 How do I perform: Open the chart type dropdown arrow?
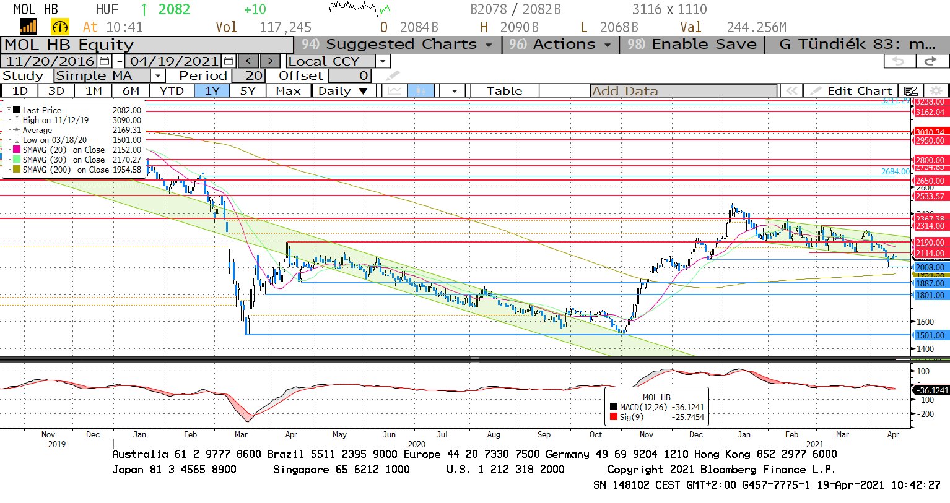[x=455, y=91]
